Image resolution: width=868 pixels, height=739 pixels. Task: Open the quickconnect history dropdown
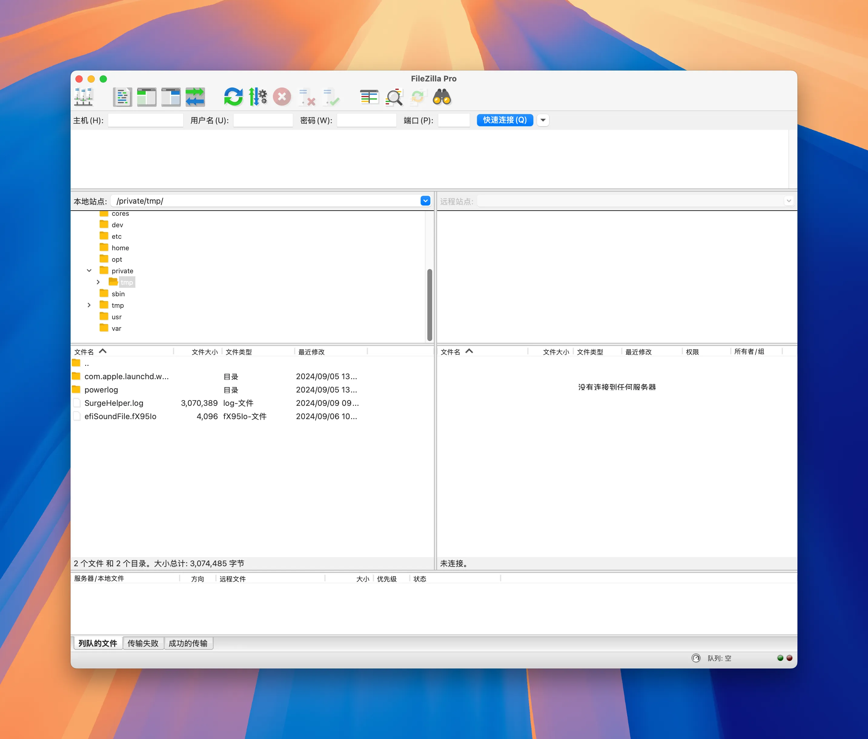(x=543, y=120)
